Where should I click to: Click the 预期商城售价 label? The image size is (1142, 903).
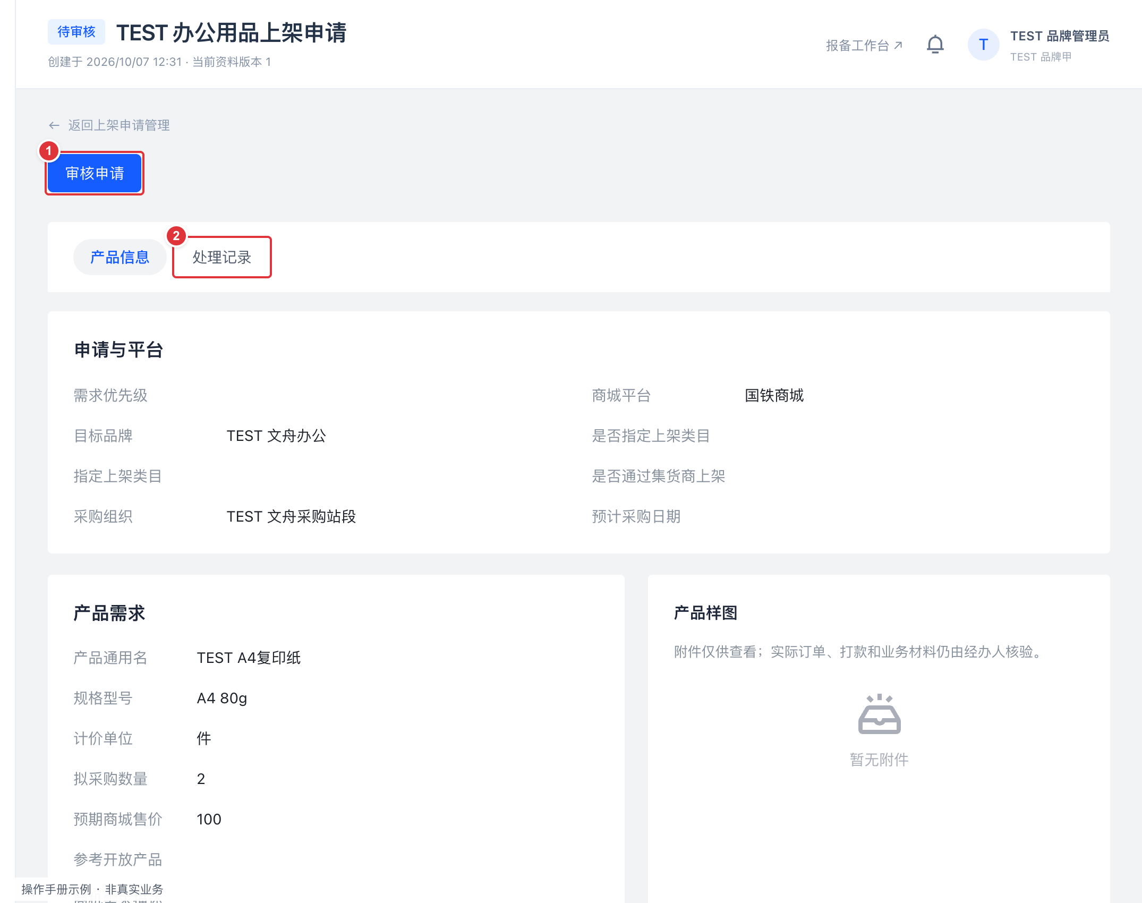click(118, 820)
